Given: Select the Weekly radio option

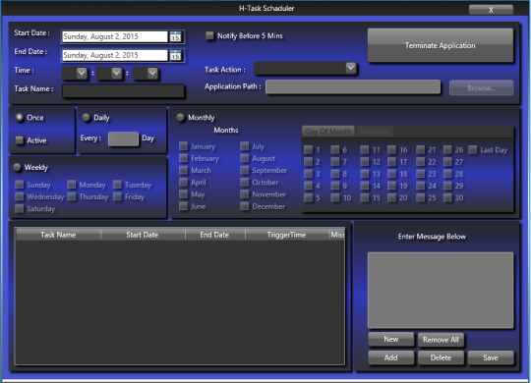Looking at the screenshot, I should click(17, 167).
